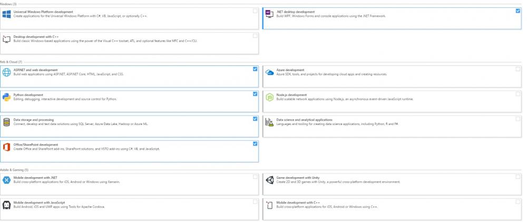527x222 pixels.
Task: Click 'Data storage and processing' title
Action: pyautogui.click(x=34, y=120)
